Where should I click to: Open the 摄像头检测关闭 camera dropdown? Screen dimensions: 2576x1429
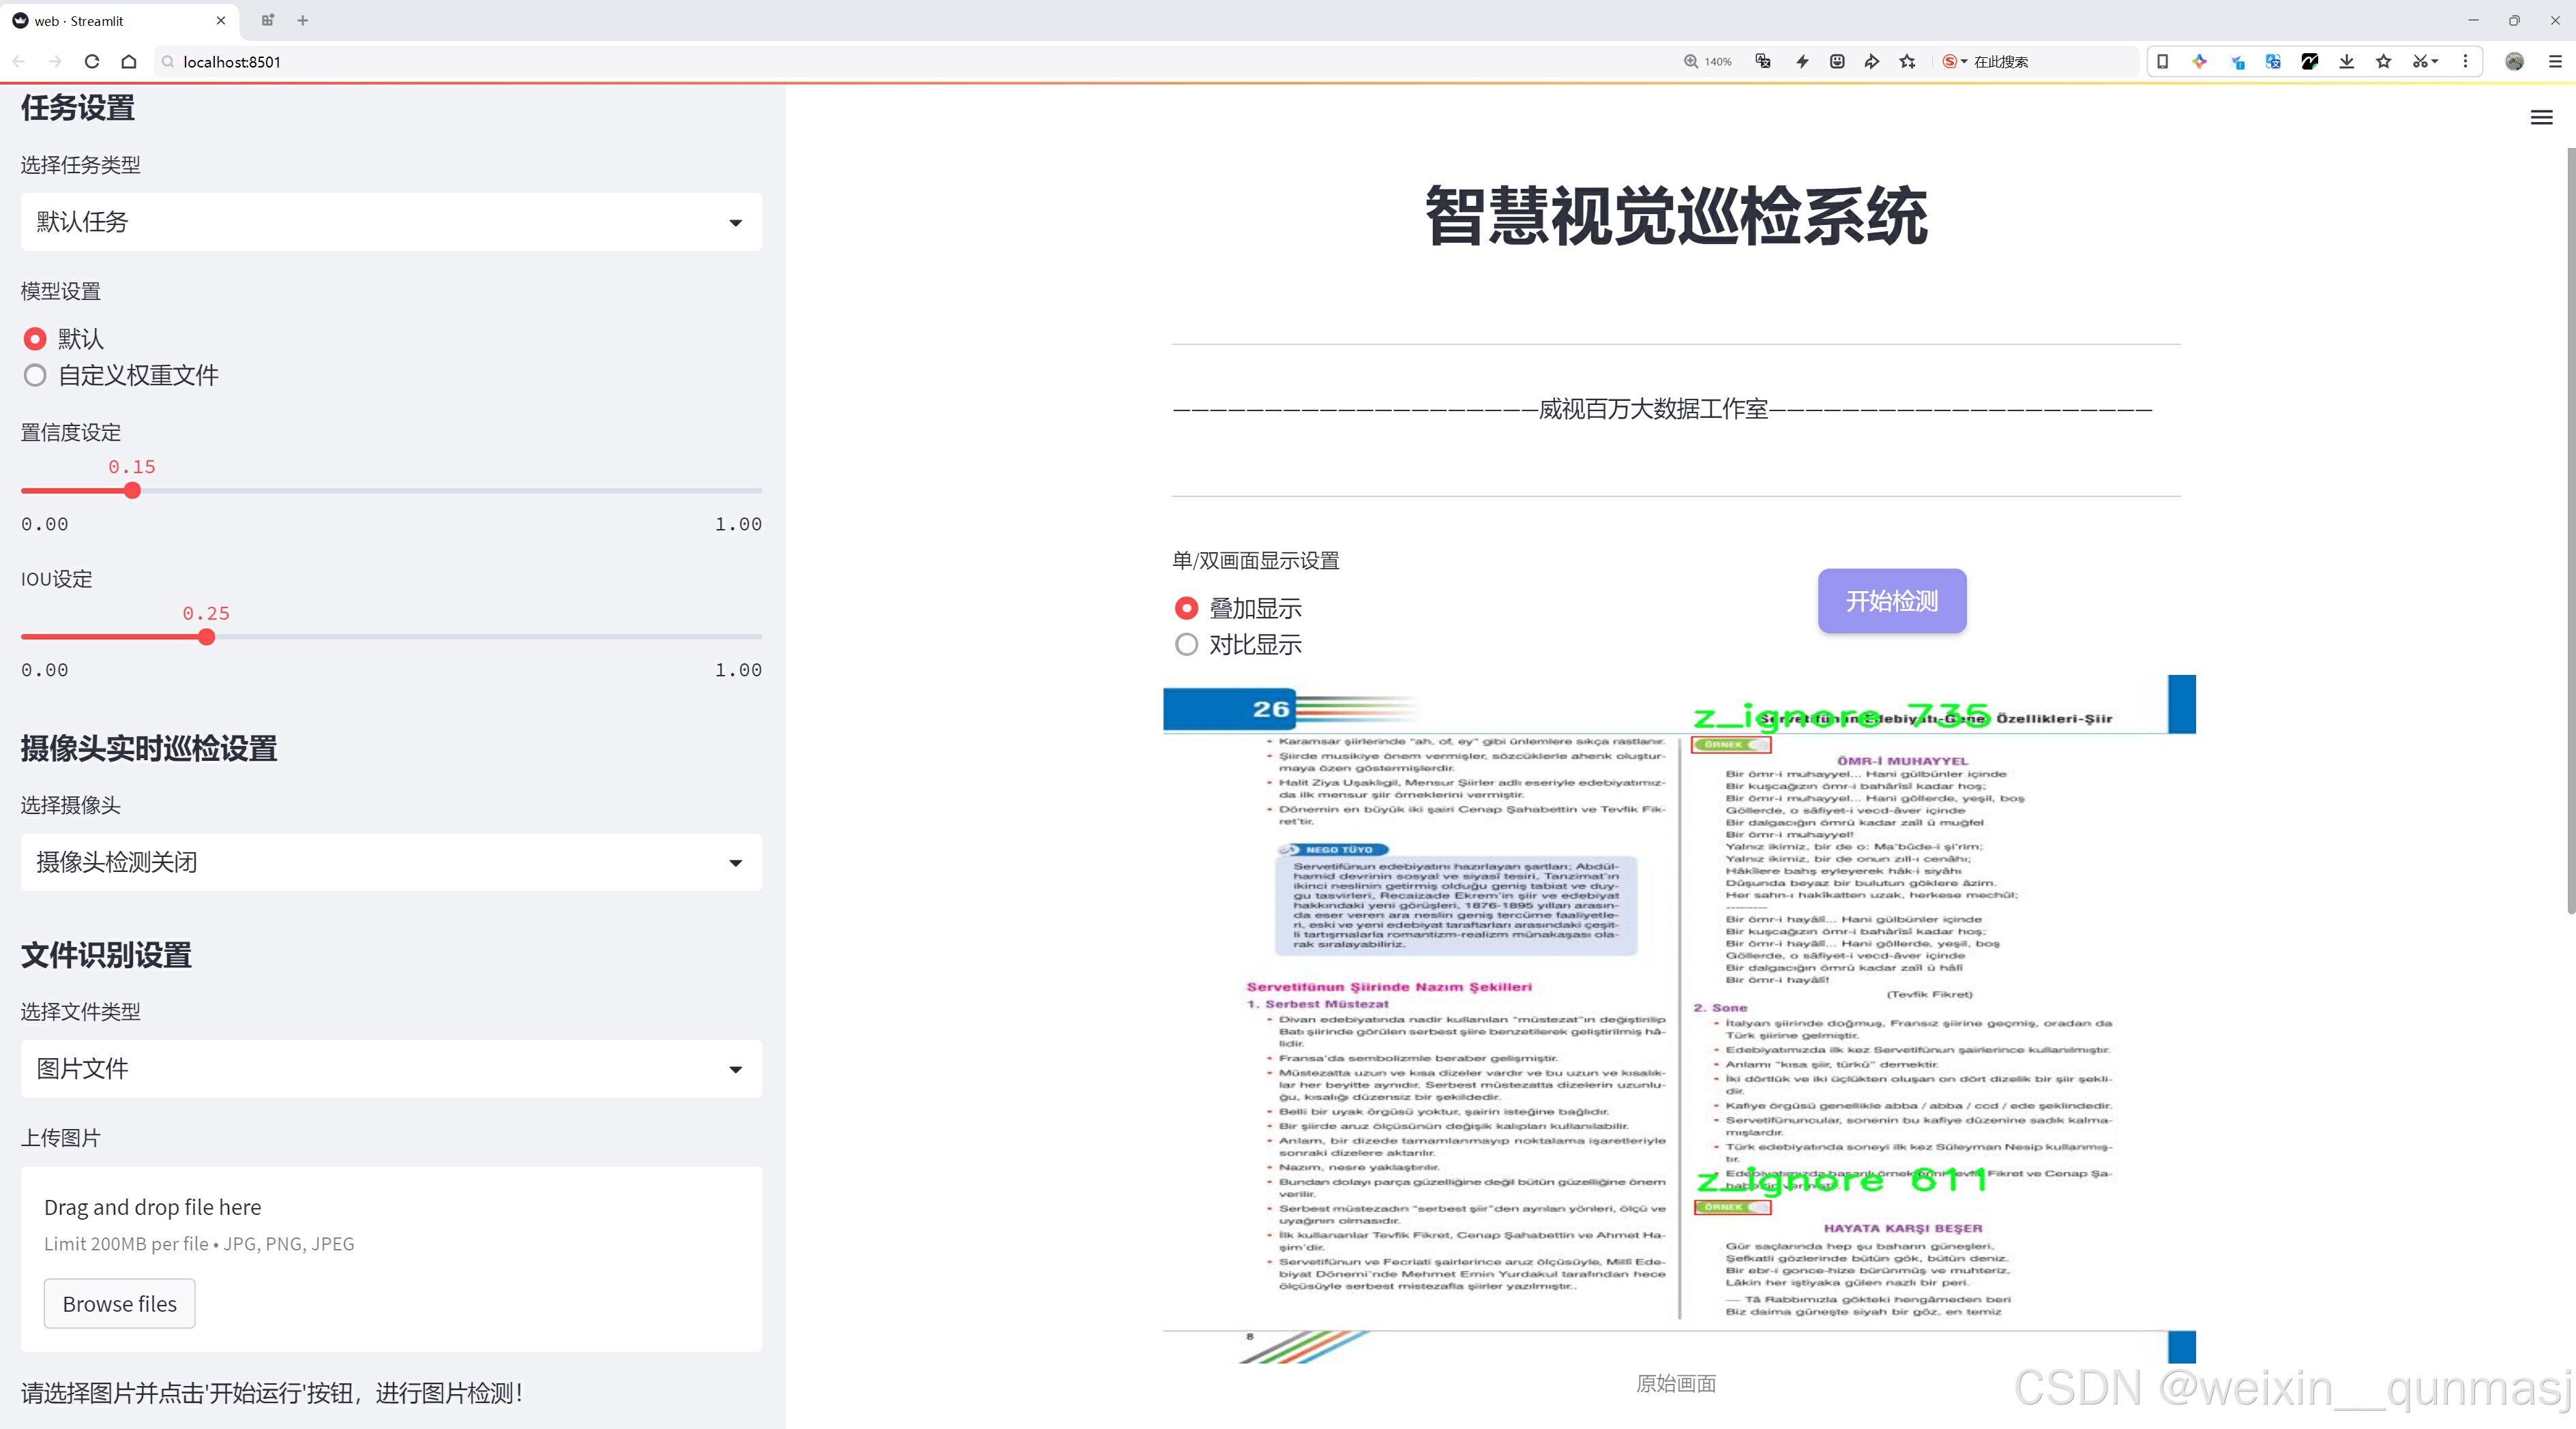[391, 862]
